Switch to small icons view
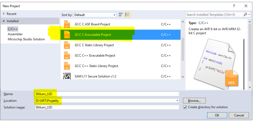This screenshot has width=254, height=121. pos(120,15)
